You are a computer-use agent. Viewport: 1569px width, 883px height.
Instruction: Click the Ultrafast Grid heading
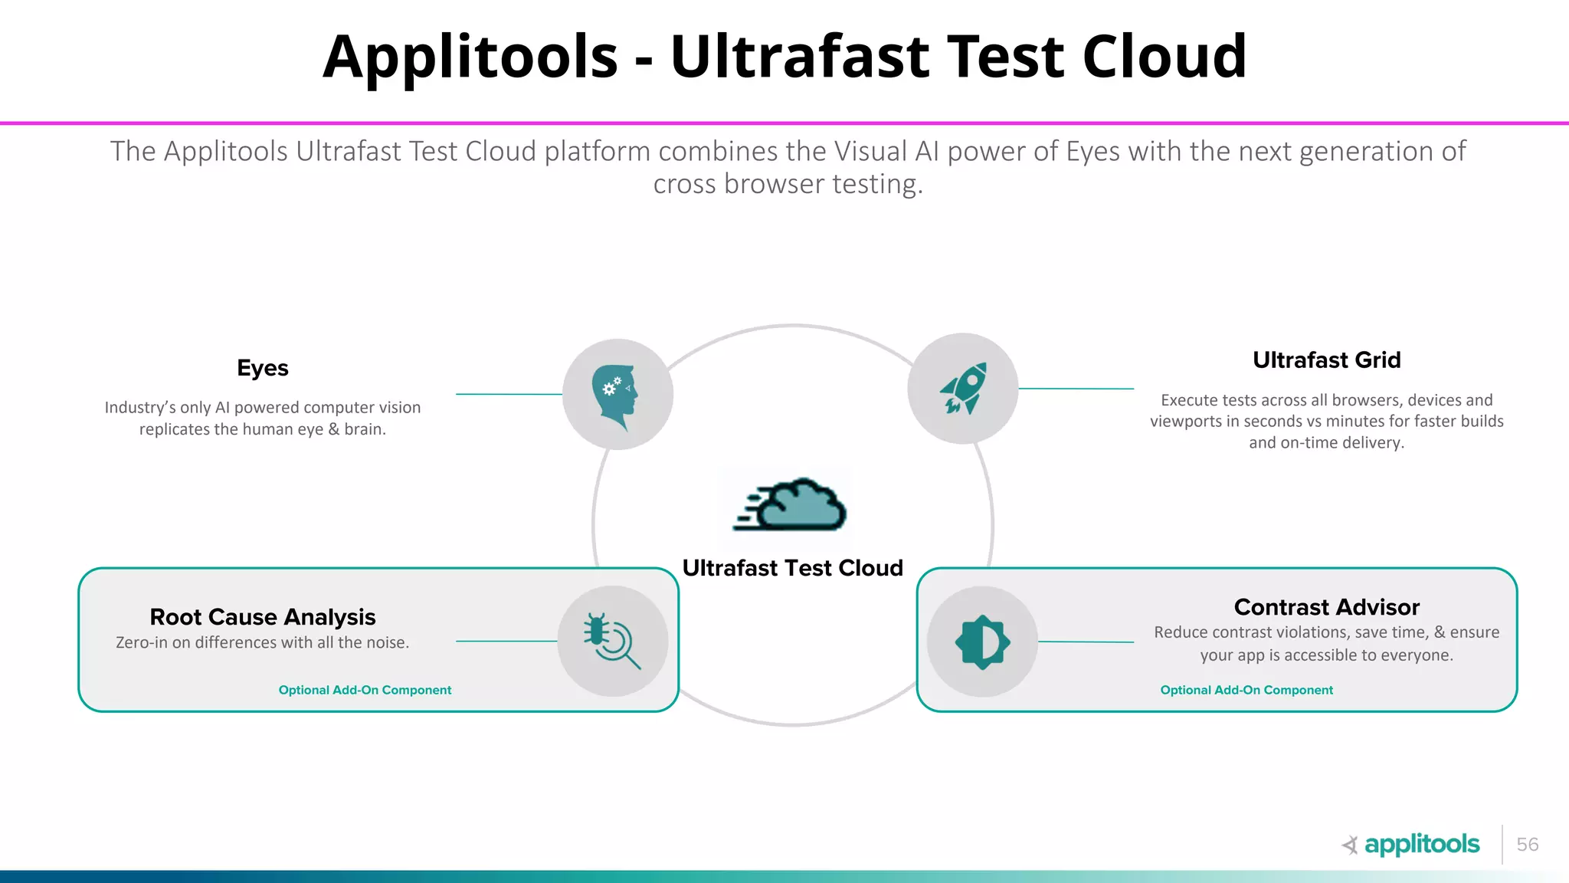coord(1326,359)
